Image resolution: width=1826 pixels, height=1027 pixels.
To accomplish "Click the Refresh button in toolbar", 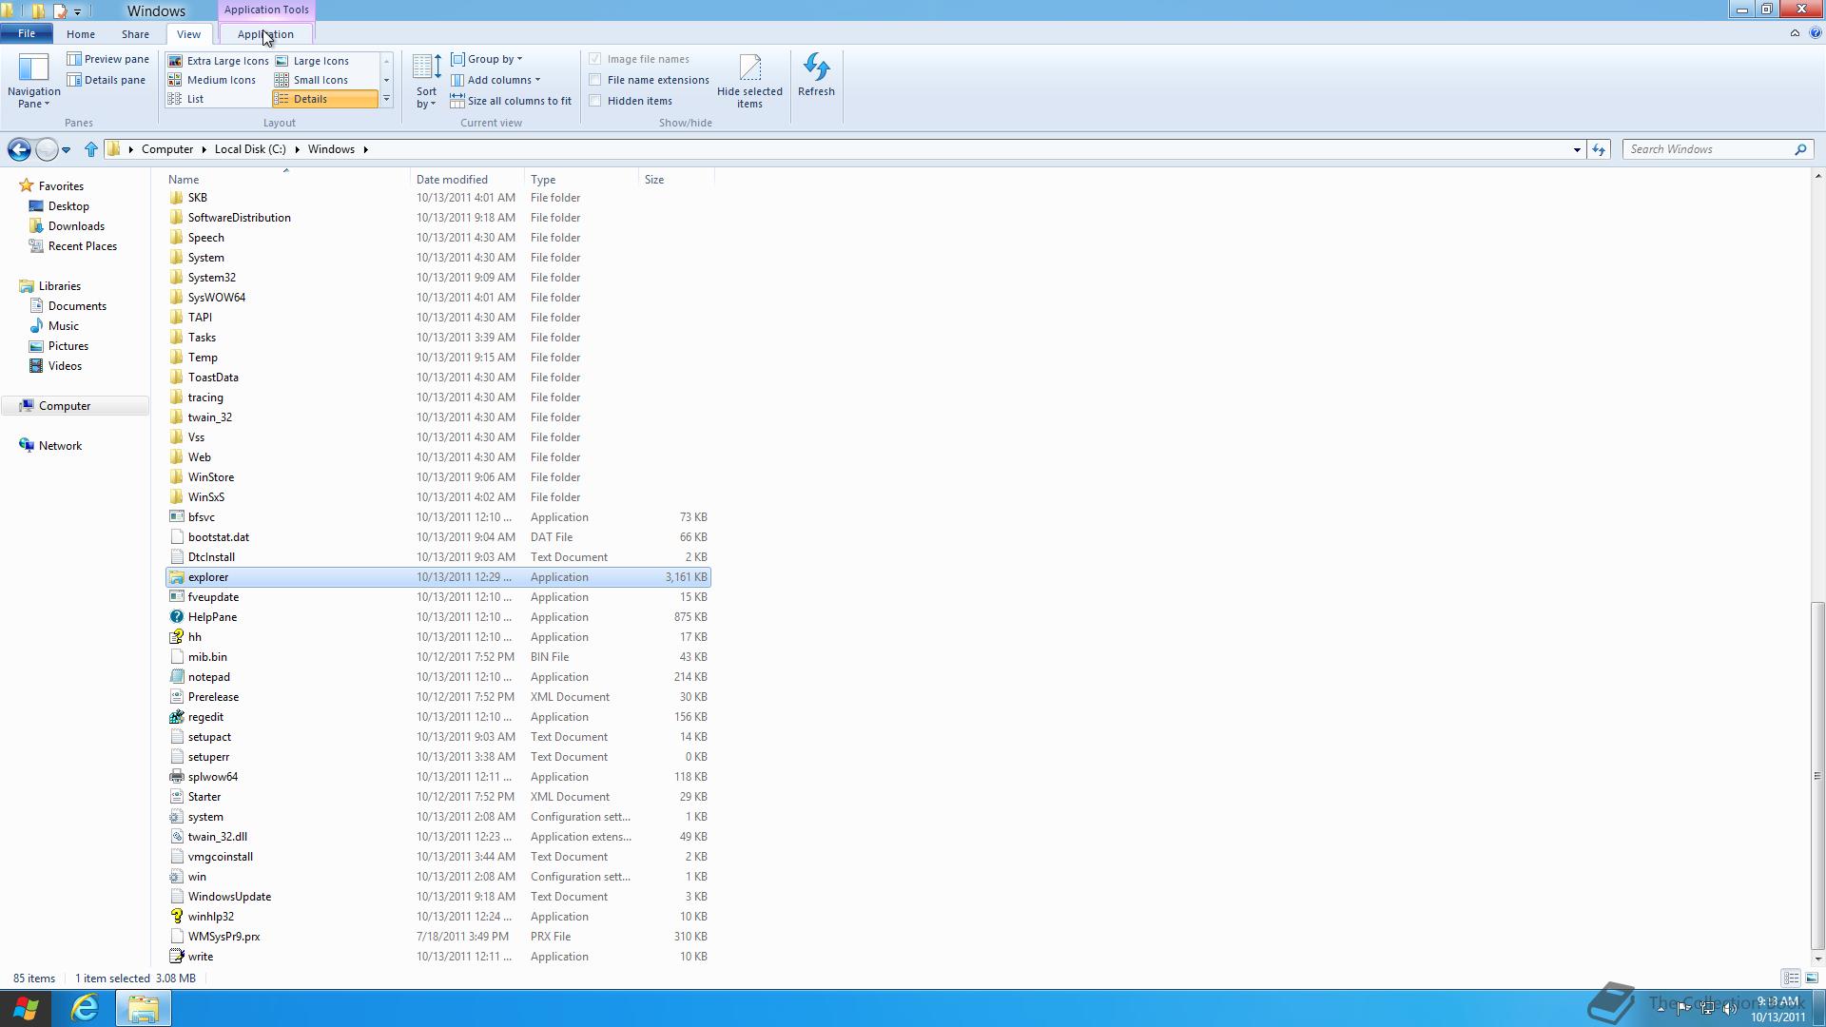I will (x=815, y=78).
